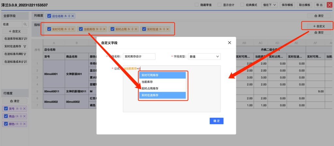Click the 保存模板 button

pos(287,5)
